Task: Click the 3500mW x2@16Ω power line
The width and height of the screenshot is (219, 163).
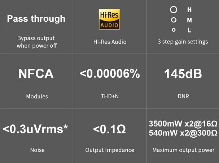Action: pos(183,124)
